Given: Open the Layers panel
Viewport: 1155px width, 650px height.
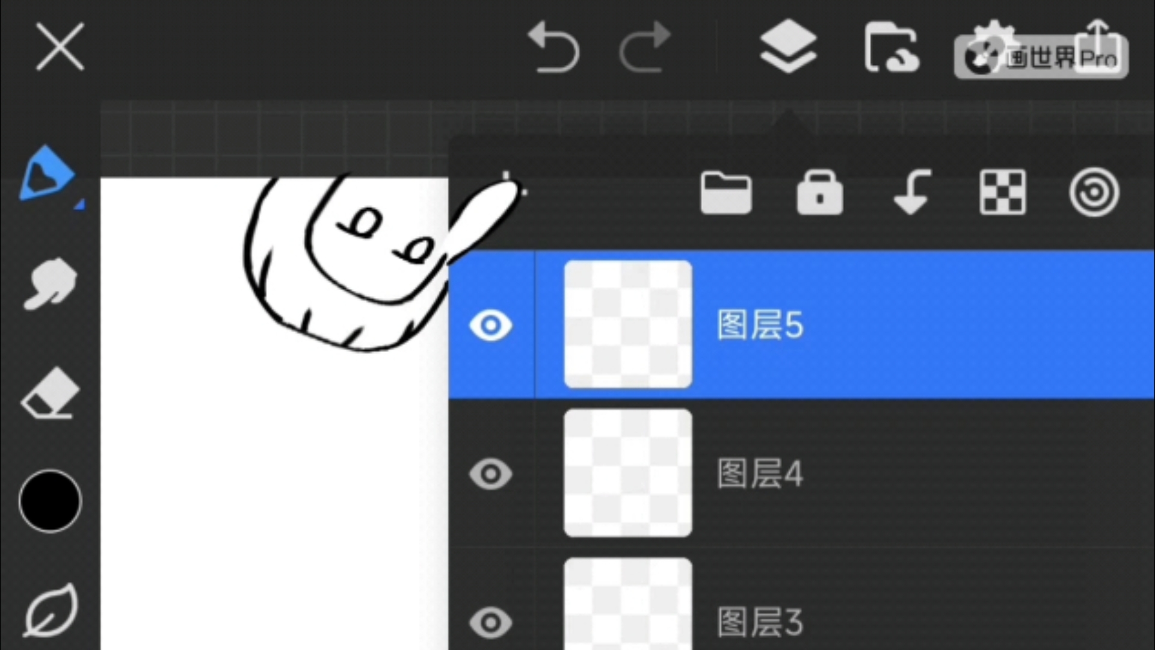Looking at the screenshot, I should [x=787, y=48].
